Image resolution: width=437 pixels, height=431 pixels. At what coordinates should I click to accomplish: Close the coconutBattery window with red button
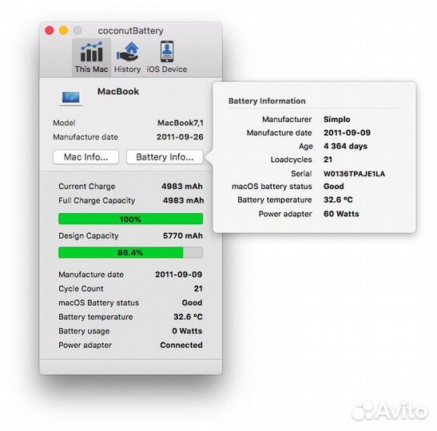click(50, 30)
